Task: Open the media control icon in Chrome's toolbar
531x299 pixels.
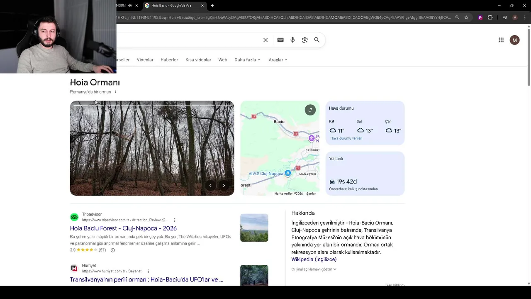Action: [x=505, y=17]
